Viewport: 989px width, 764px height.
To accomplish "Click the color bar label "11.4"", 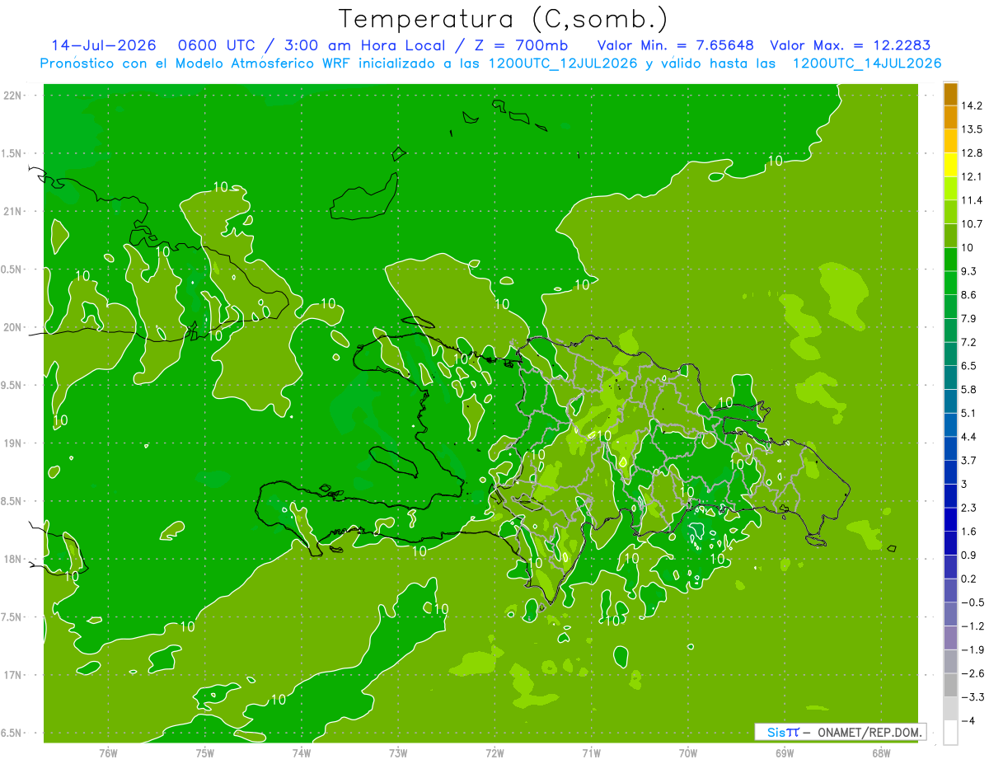I will pos(971,200).
